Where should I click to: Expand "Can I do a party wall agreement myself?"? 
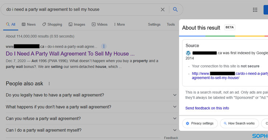(x=91, y=130)
